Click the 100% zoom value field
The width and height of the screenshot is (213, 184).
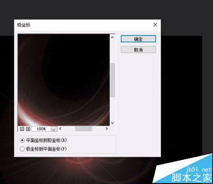click(41, 129)
